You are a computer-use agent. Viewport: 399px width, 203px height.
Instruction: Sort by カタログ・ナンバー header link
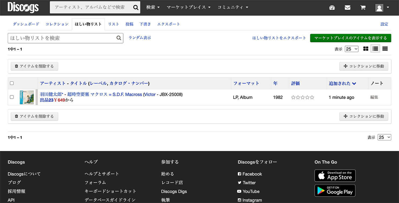click(x=129, y=83)
